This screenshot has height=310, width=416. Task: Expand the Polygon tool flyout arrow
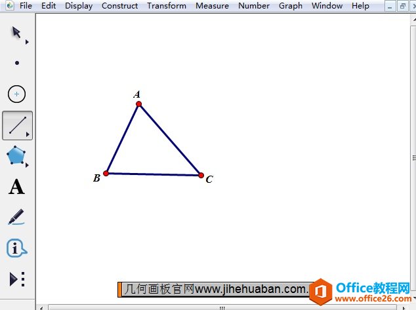coord(27,165)
